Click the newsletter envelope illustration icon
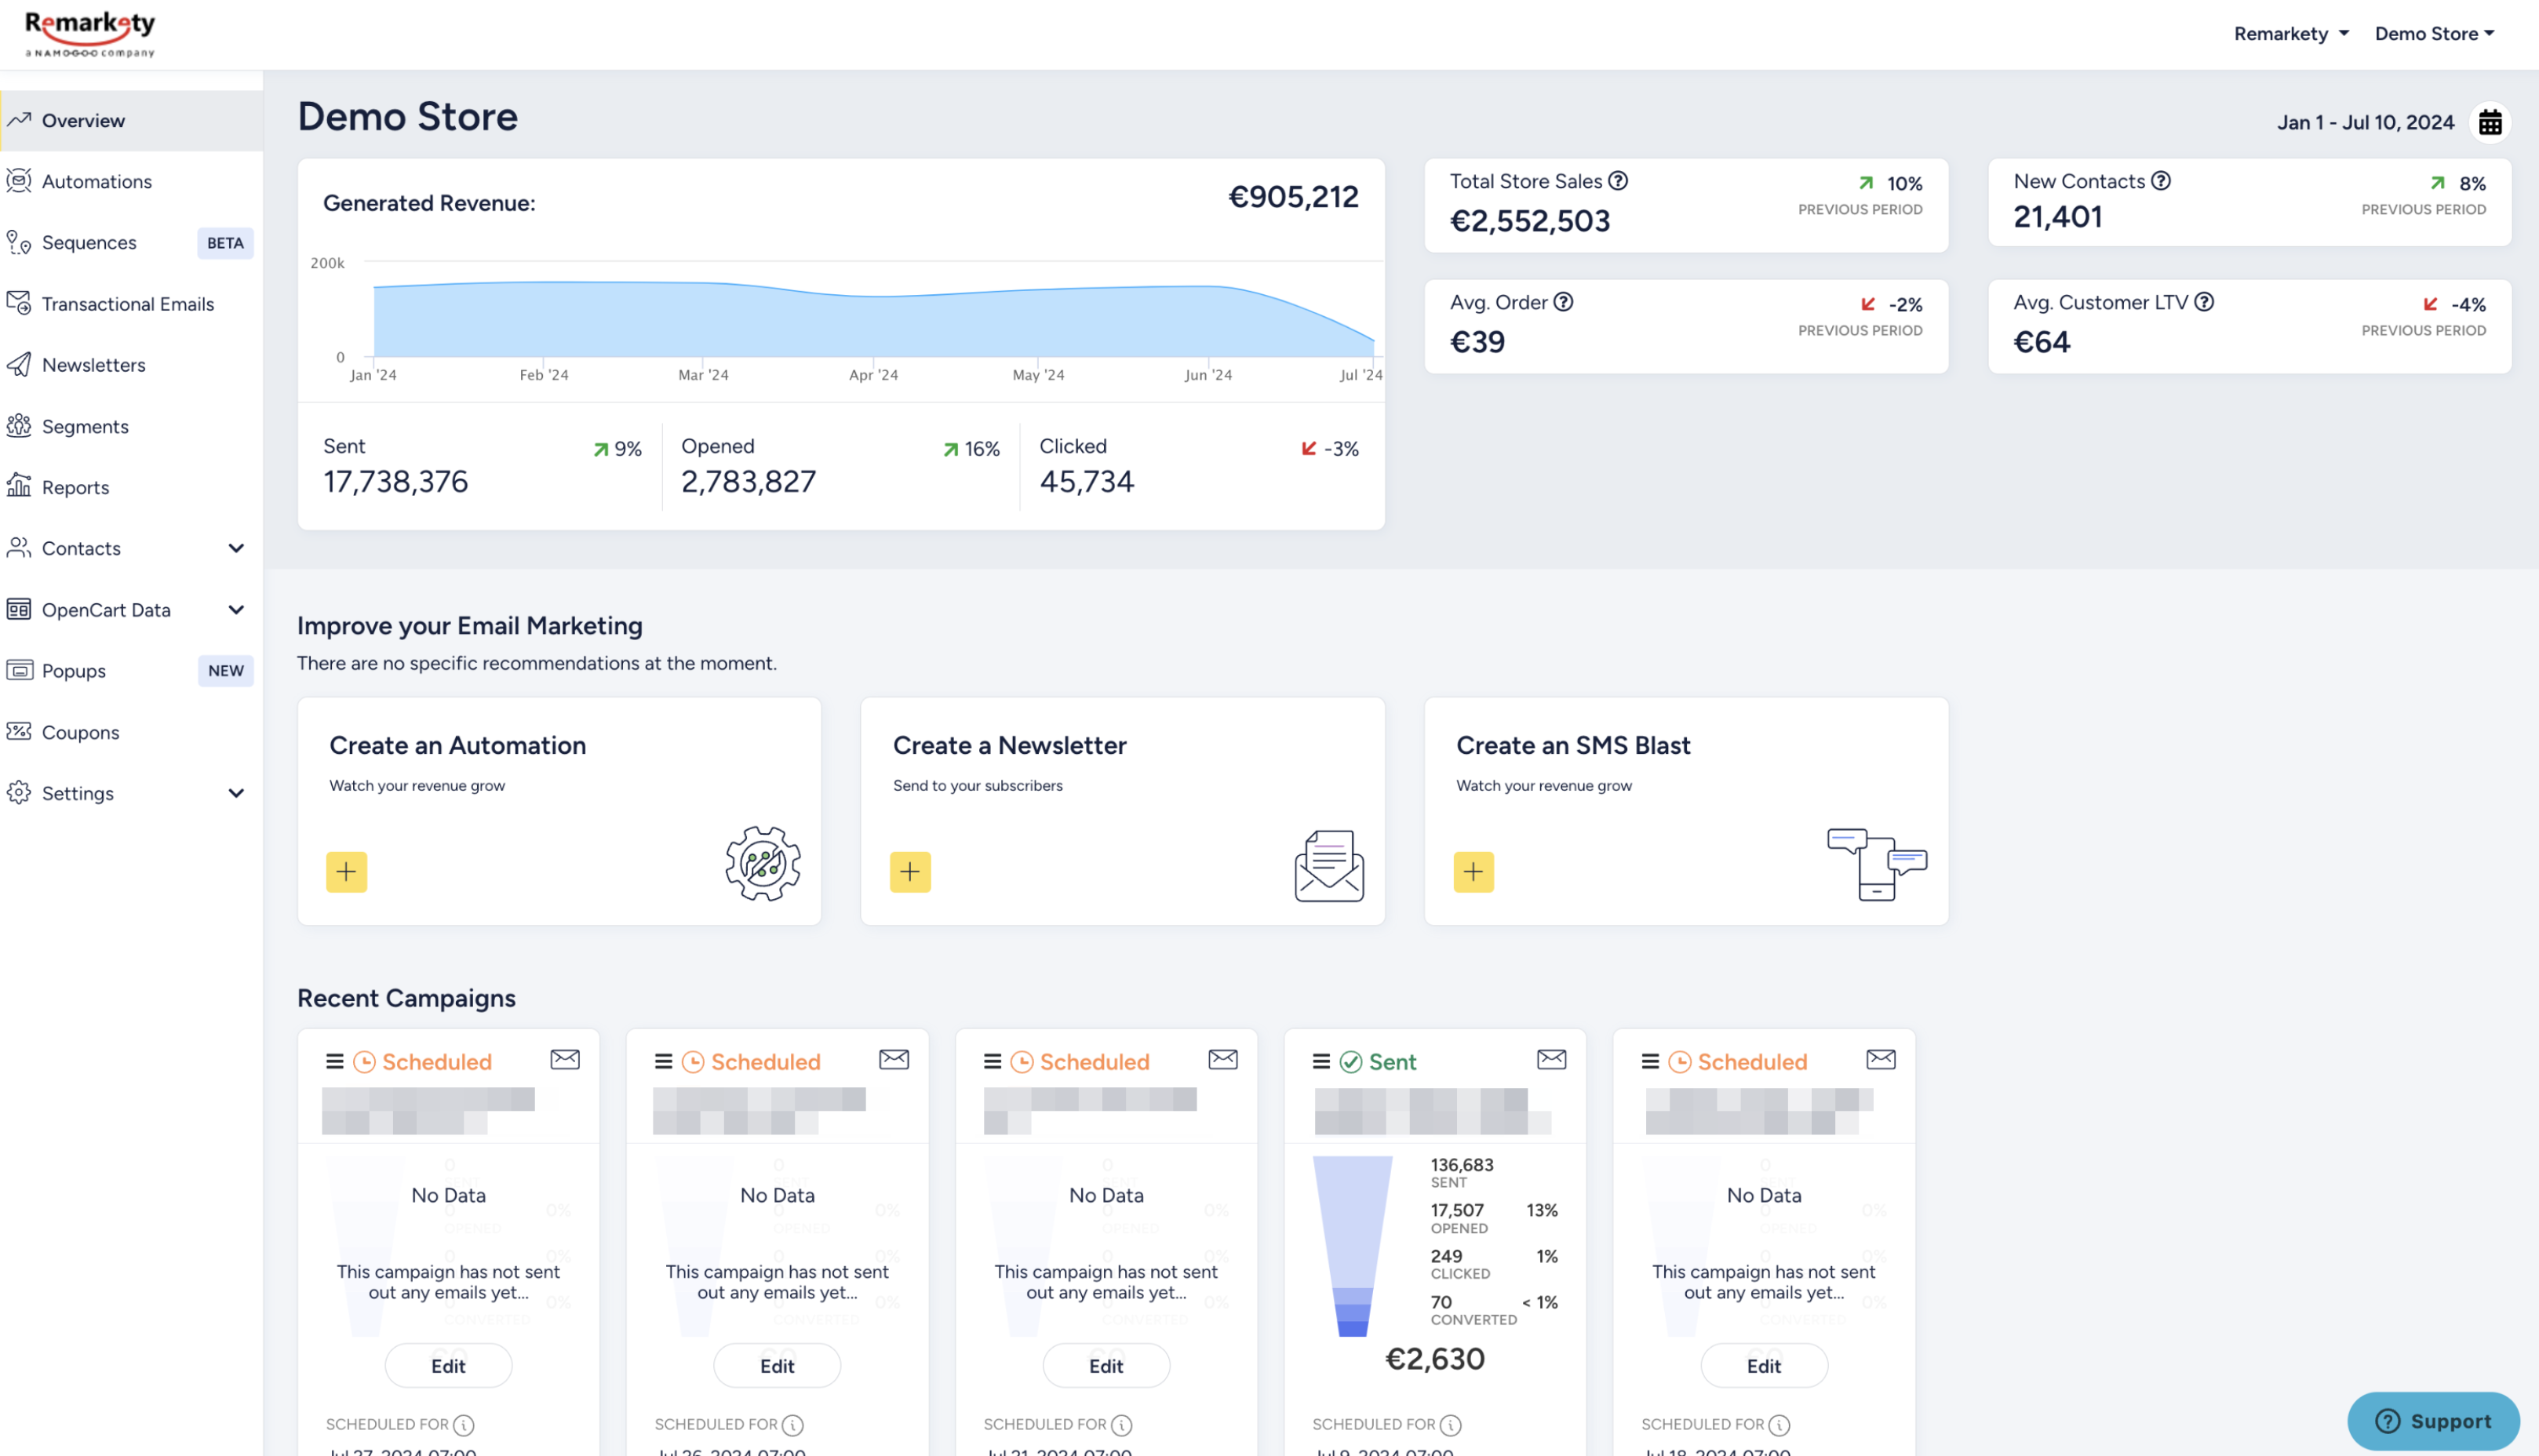 tap(1329, 866)
